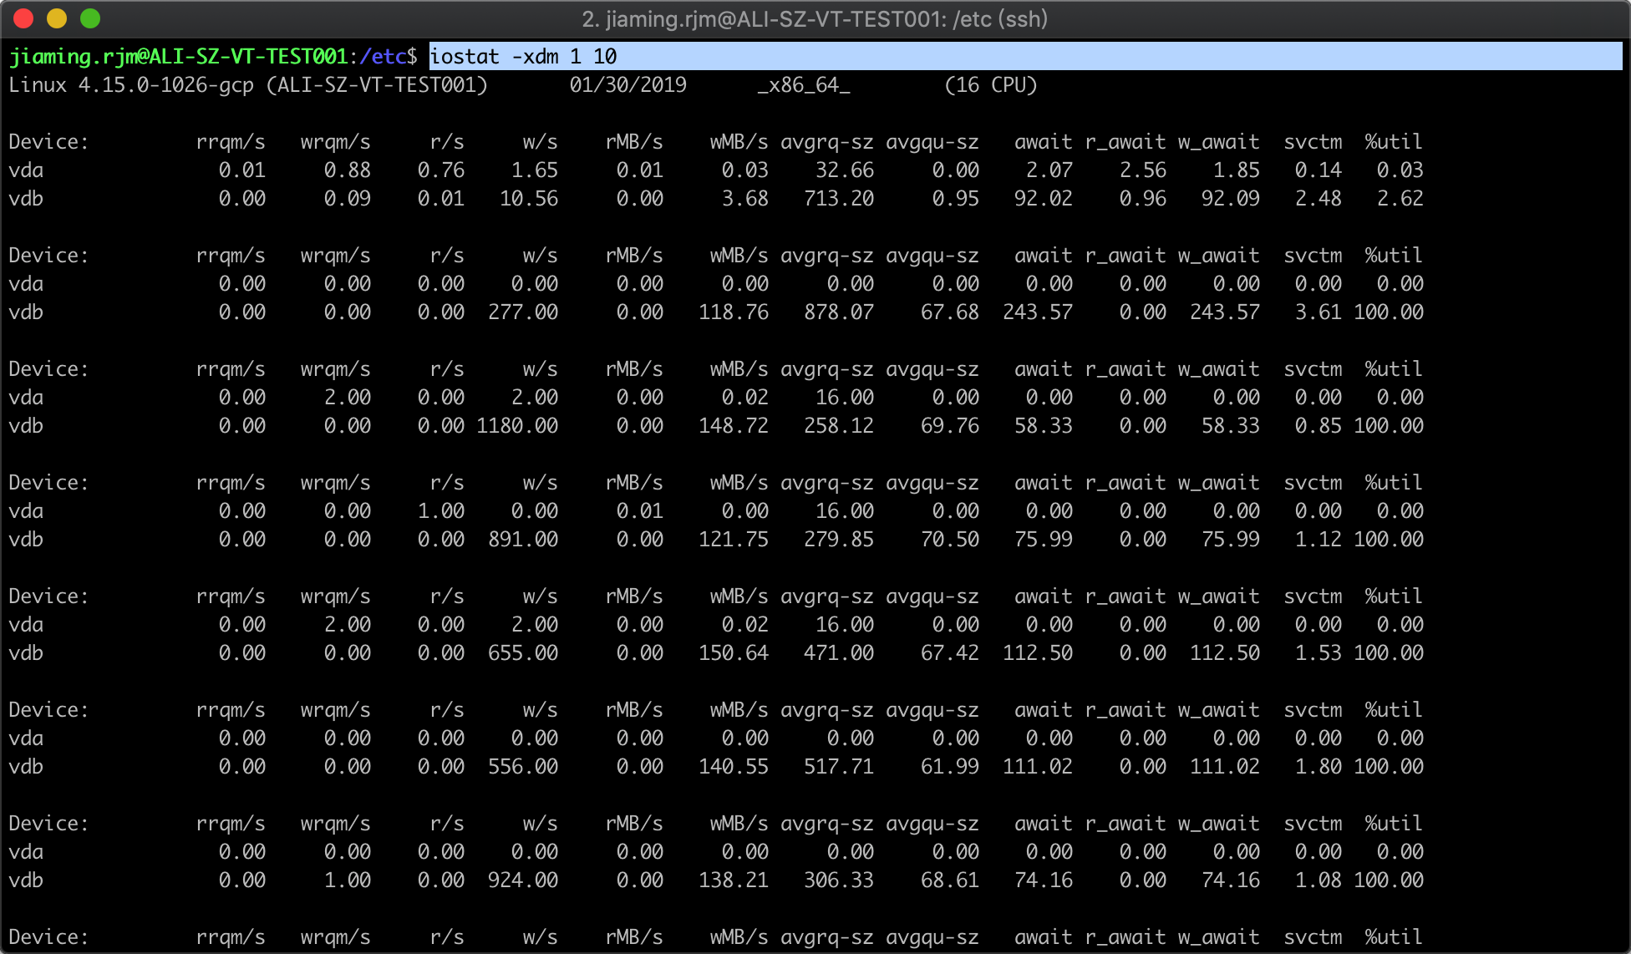The image size is (1631, 954).
Task: Select the terminal prompt path /etc
Action: [x=384, y=57]
